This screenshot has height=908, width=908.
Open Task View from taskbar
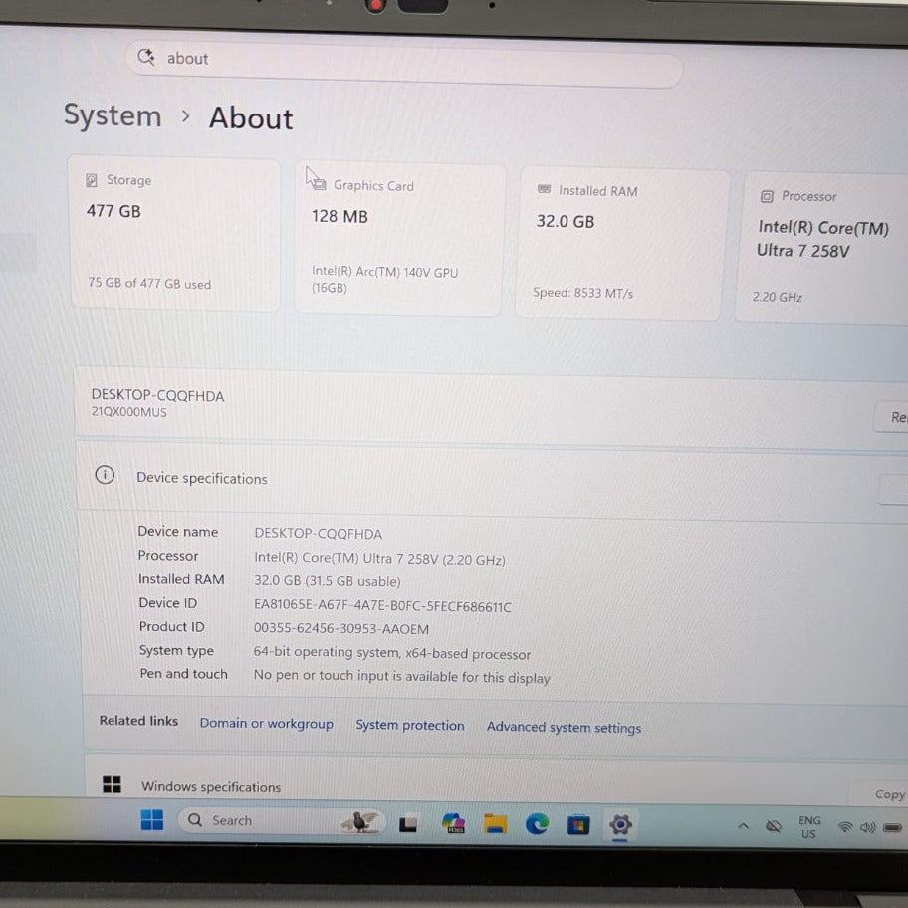coord(408,824)
